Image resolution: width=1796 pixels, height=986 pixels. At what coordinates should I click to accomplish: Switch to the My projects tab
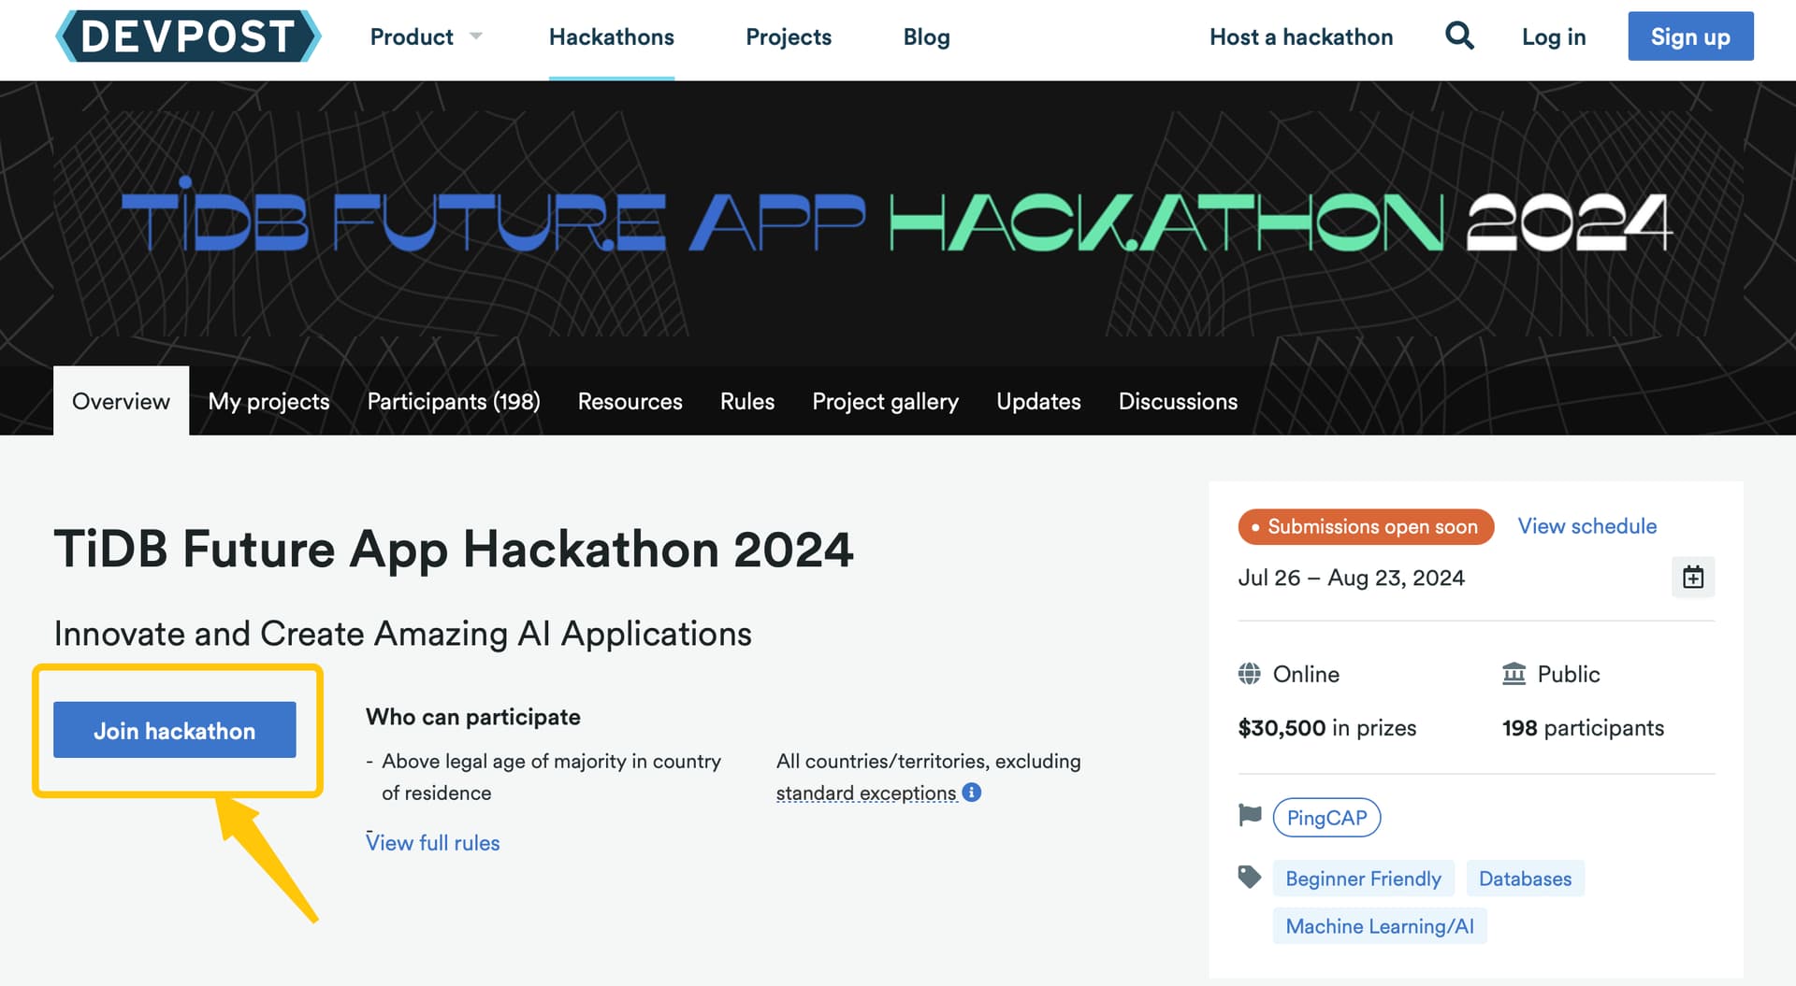[x=268, y=401]
